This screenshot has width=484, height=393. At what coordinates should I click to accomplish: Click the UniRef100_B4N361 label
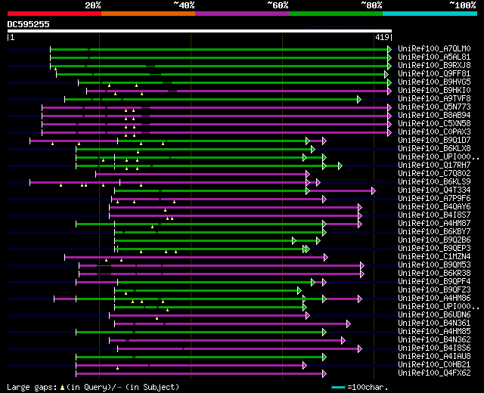coord(434,323)
